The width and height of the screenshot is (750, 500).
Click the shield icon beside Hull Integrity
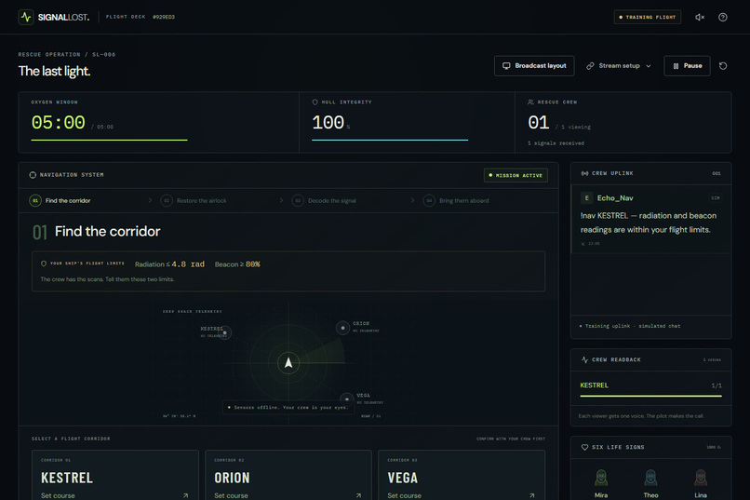pos(315,101)
